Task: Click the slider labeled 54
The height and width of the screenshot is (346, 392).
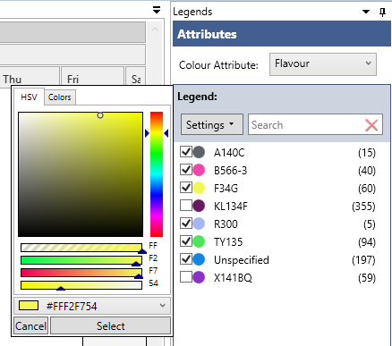Action: point(81,285)
